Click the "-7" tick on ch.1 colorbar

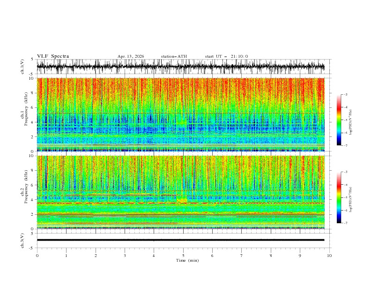[345, 145]
